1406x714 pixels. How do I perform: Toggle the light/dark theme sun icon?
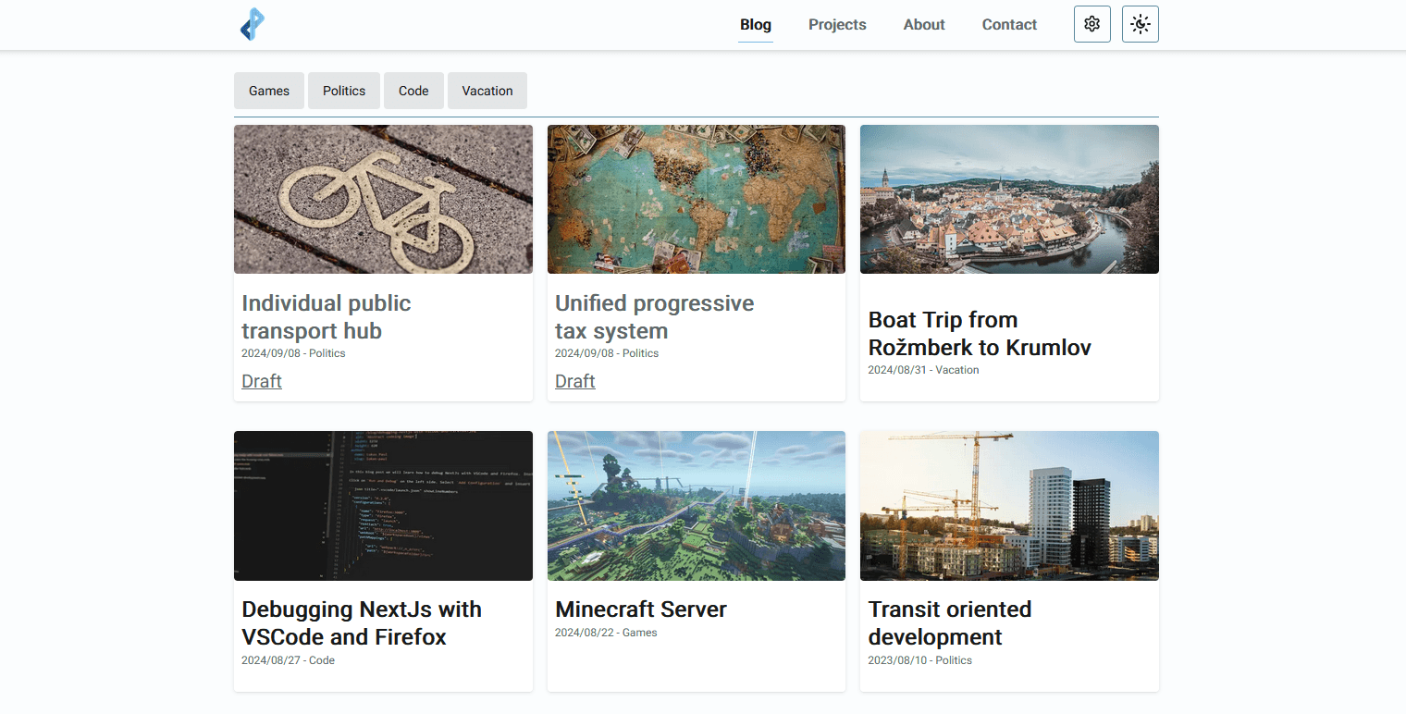click(x=1141, y=24)
